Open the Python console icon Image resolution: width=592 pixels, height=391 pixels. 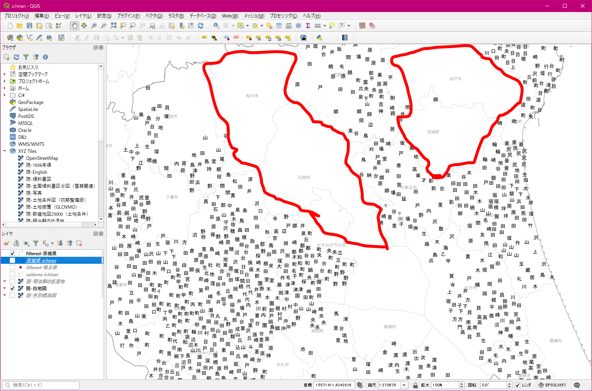click(x=319, y=38)
